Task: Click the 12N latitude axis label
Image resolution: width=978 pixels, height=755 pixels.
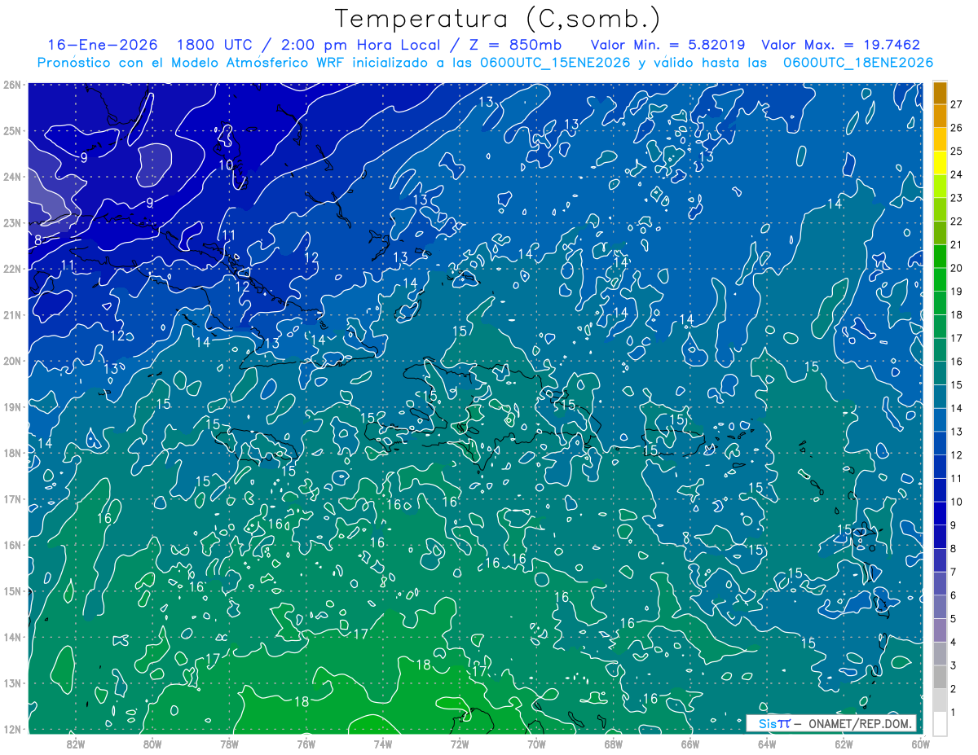Action: click(11, 729)
